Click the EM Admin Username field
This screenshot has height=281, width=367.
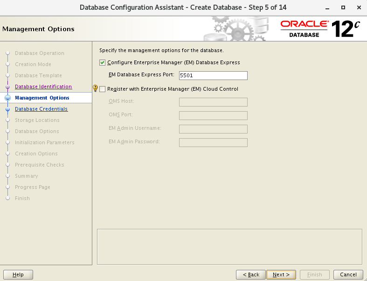(213, 129)
